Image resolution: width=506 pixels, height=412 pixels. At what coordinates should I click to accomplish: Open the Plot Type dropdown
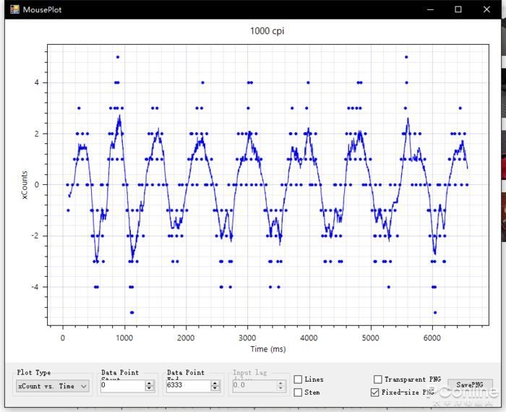tap(53, 386)
